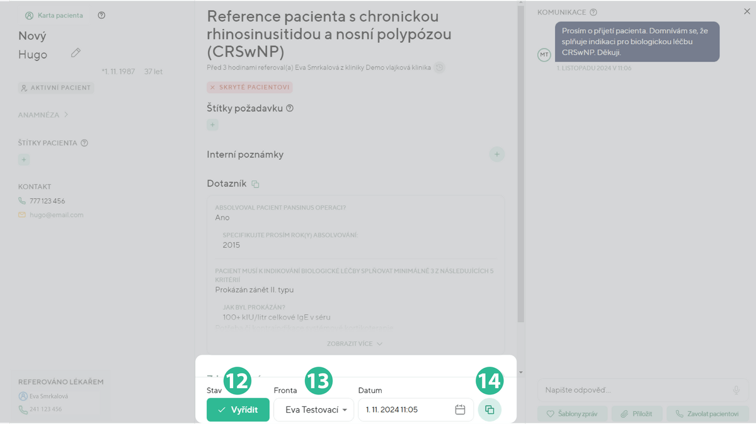Click Zavolat pacientovi button
The image size is (756, 424).
click(707, 414)
